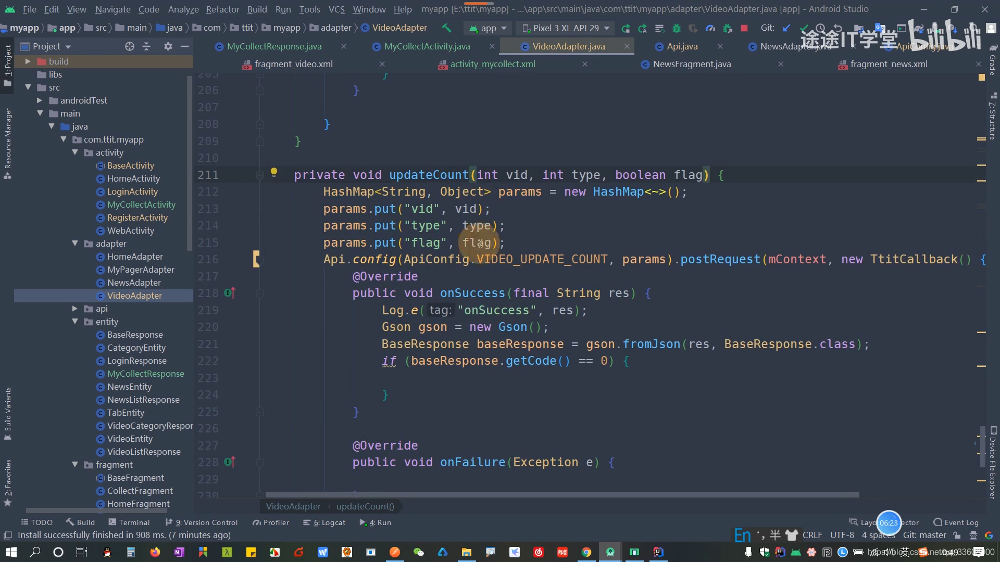The width and height of the screenshot is (1000, 562).
Task: Click Collapse All icon in Project panel
Action: pos(146,46)
